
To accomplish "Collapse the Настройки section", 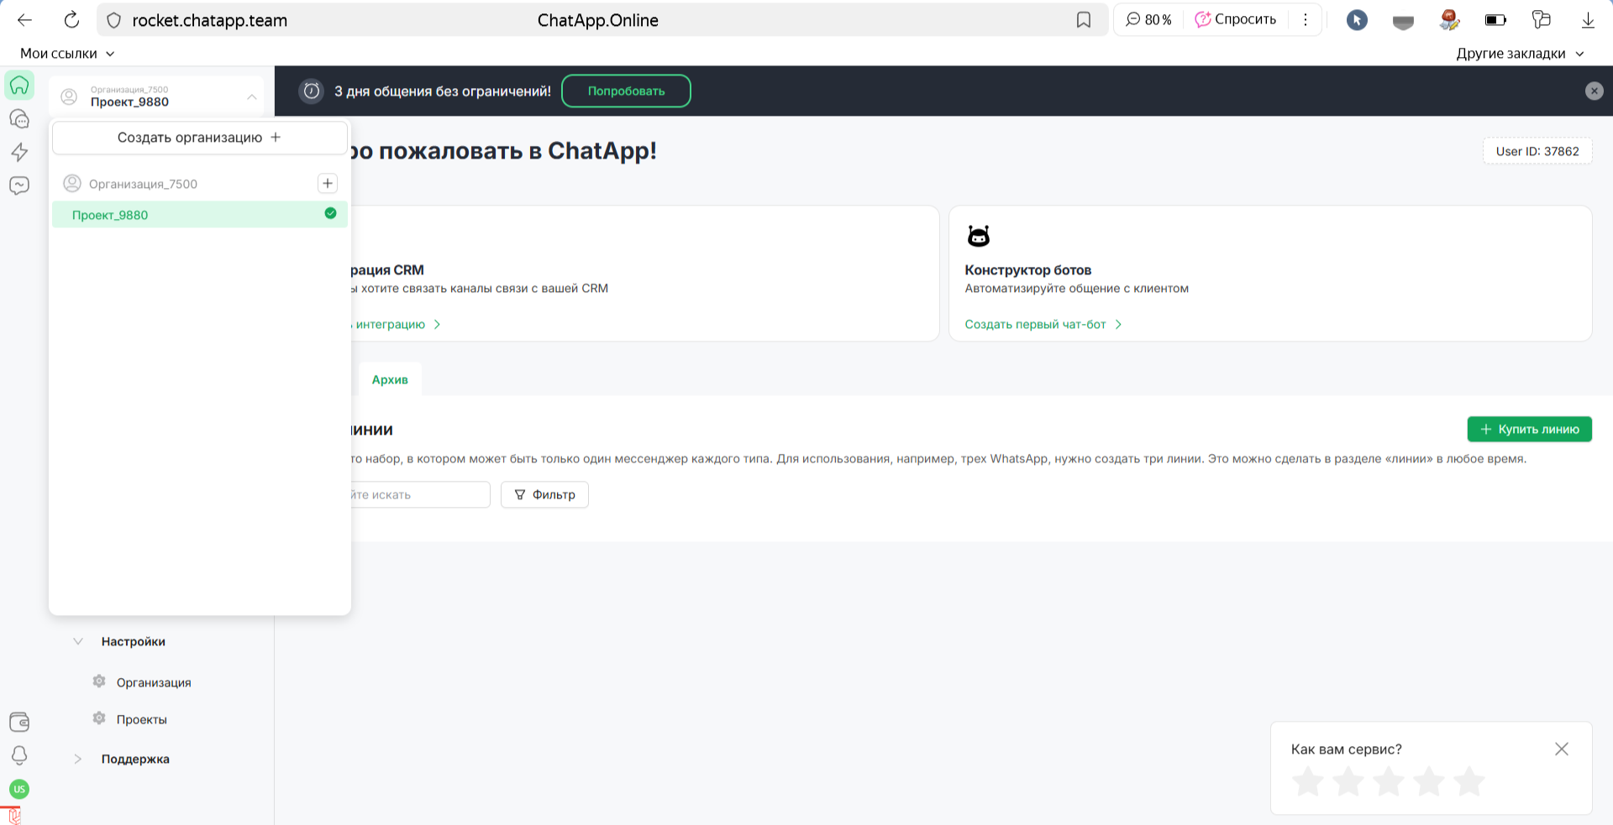I will point(78,641).
